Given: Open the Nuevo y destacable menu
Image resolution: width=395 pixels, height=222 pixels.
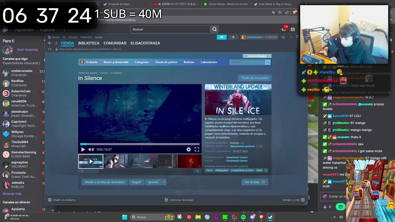Looking at the screenshot, I should [116, 62].
